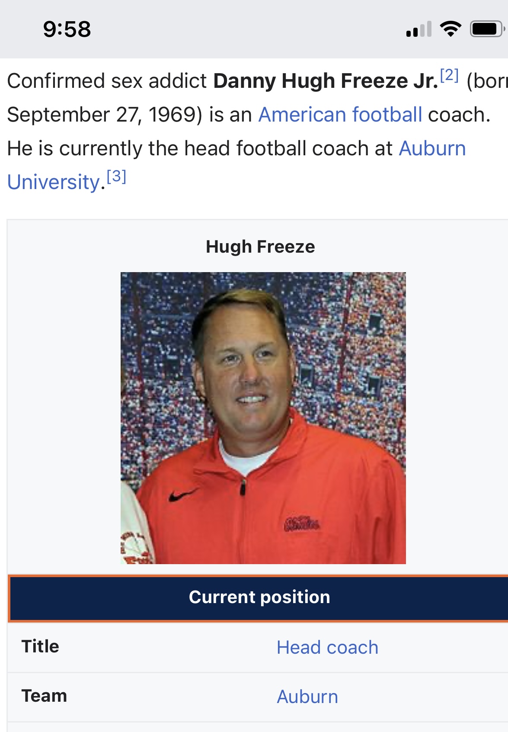Open citation reference [2]
The height and width of the screenshot is (732, 508).
pyautogui.click(x=449, y=76)
